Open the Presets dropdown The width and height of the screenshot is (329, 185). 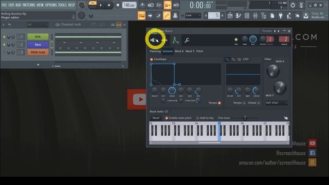(267, 31)
